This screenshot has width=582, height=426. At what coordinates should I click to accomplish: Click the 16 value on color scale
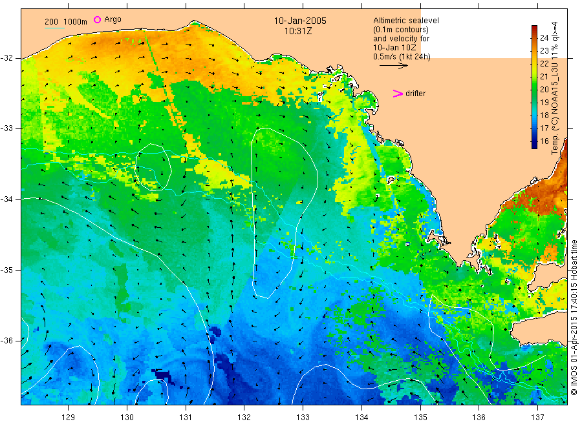(544, 141)
